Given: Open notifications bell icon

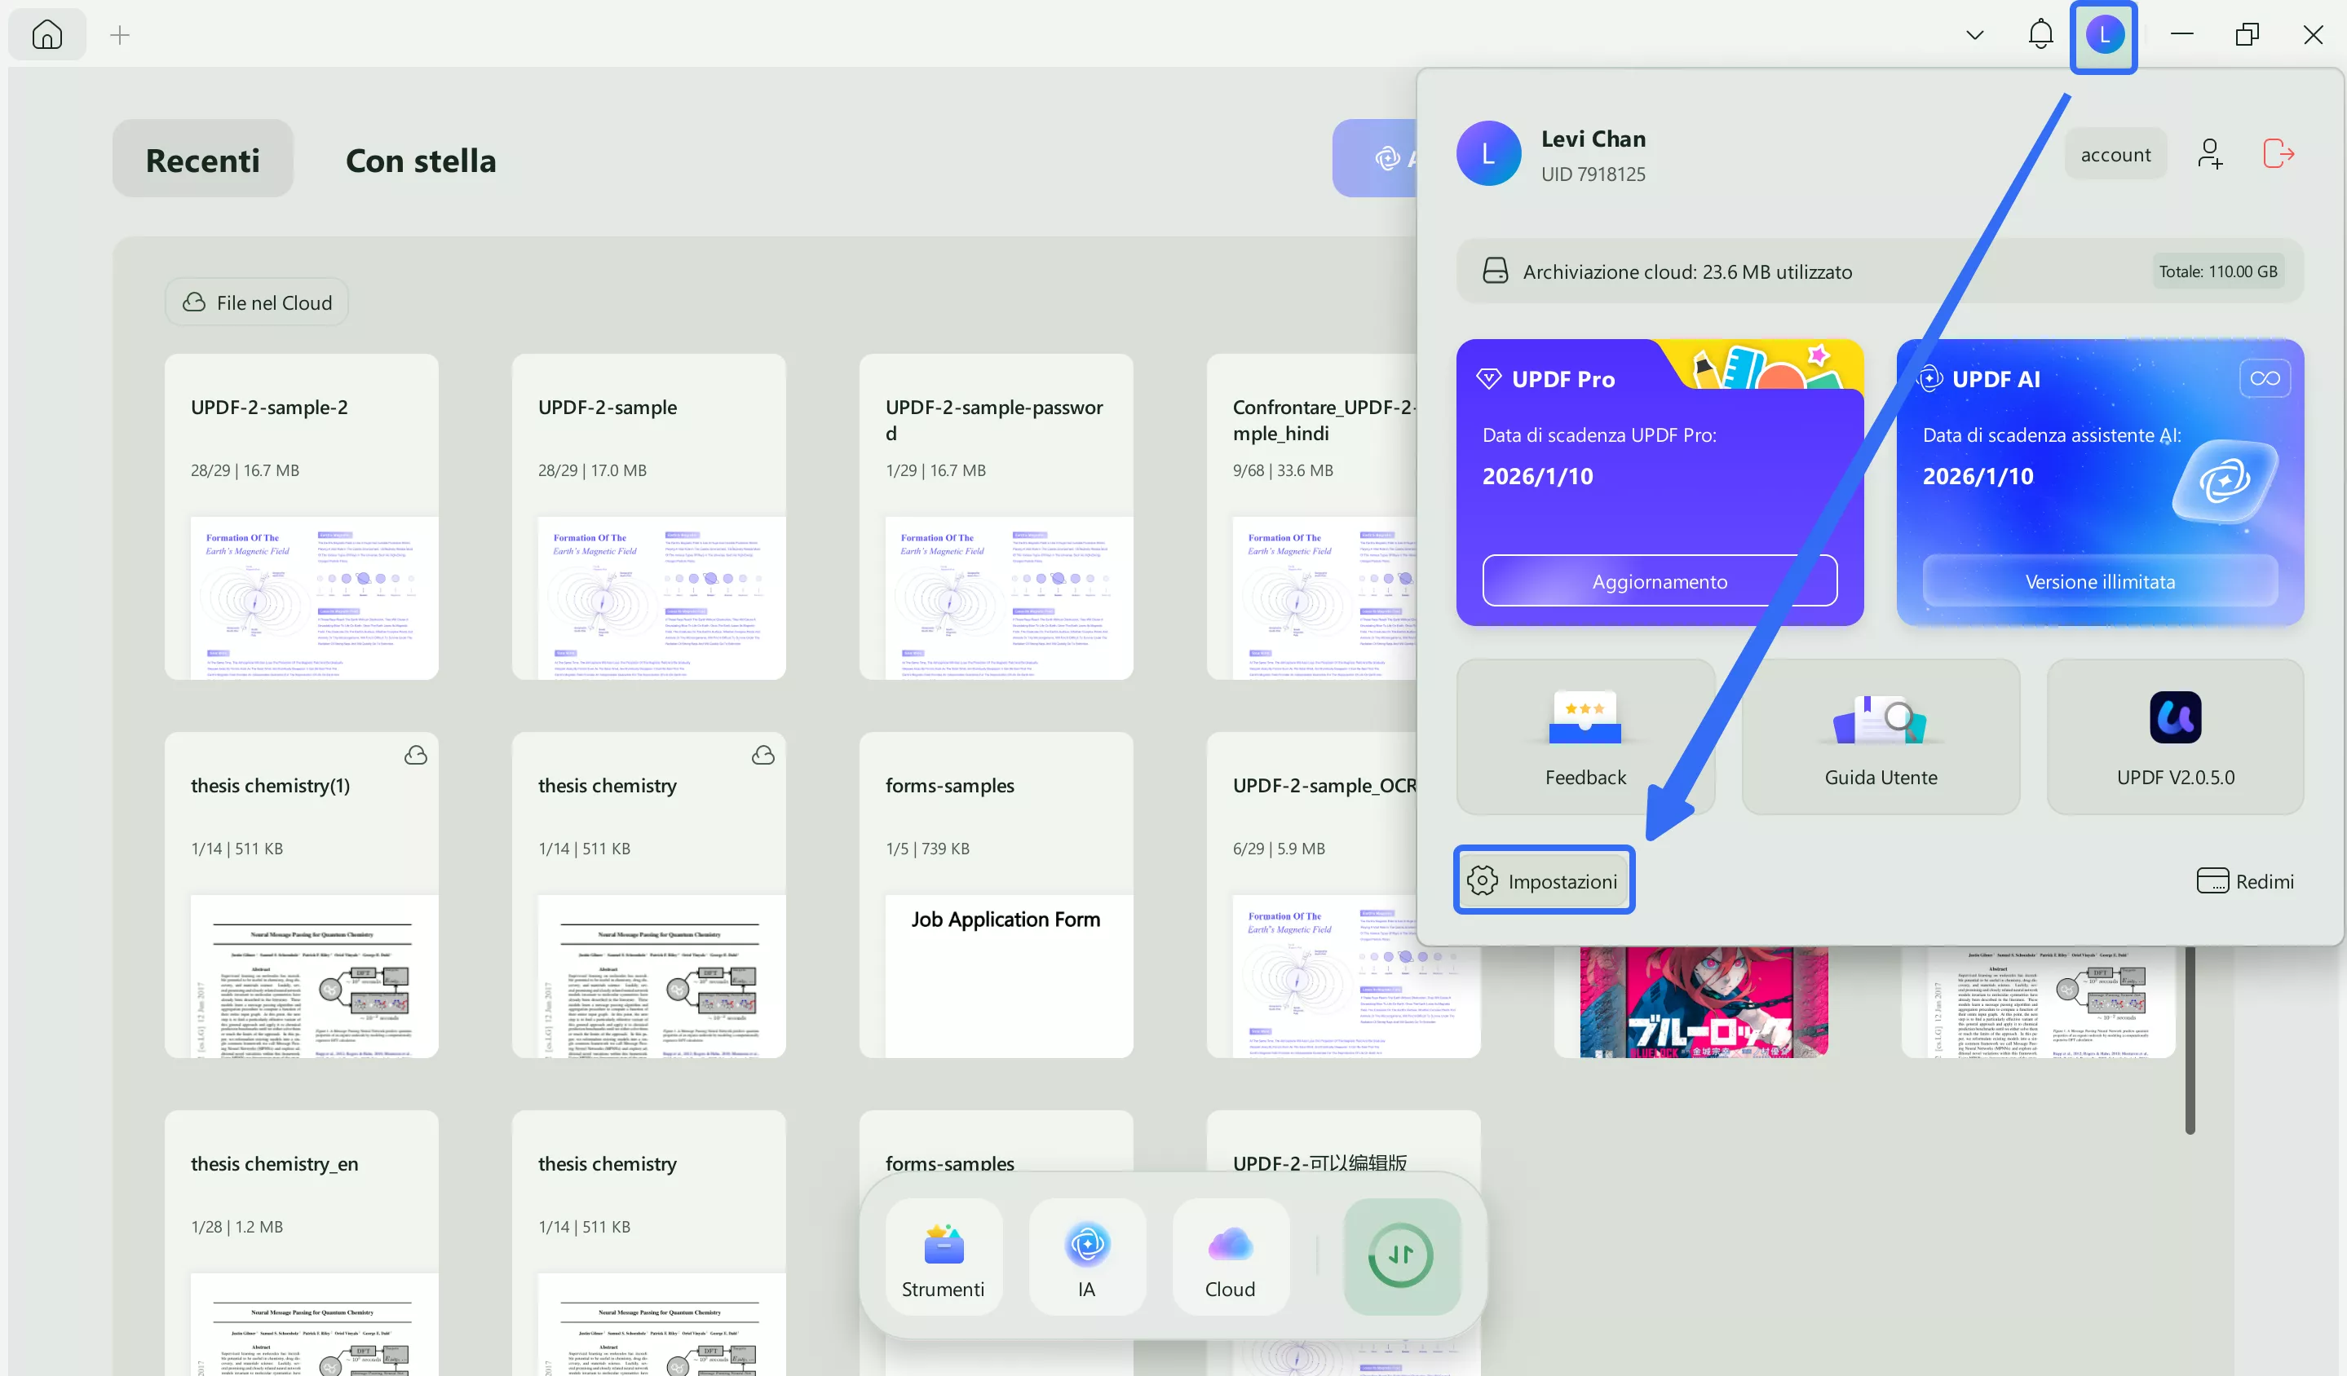Looking at the screenshot, I should pyautogui.click(x=2040, y=35).
